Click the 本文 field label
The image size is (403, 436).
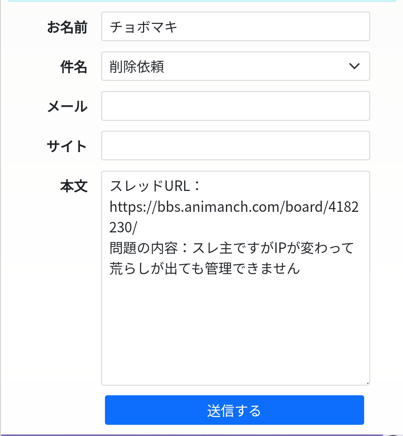click(x=74, y=186)
